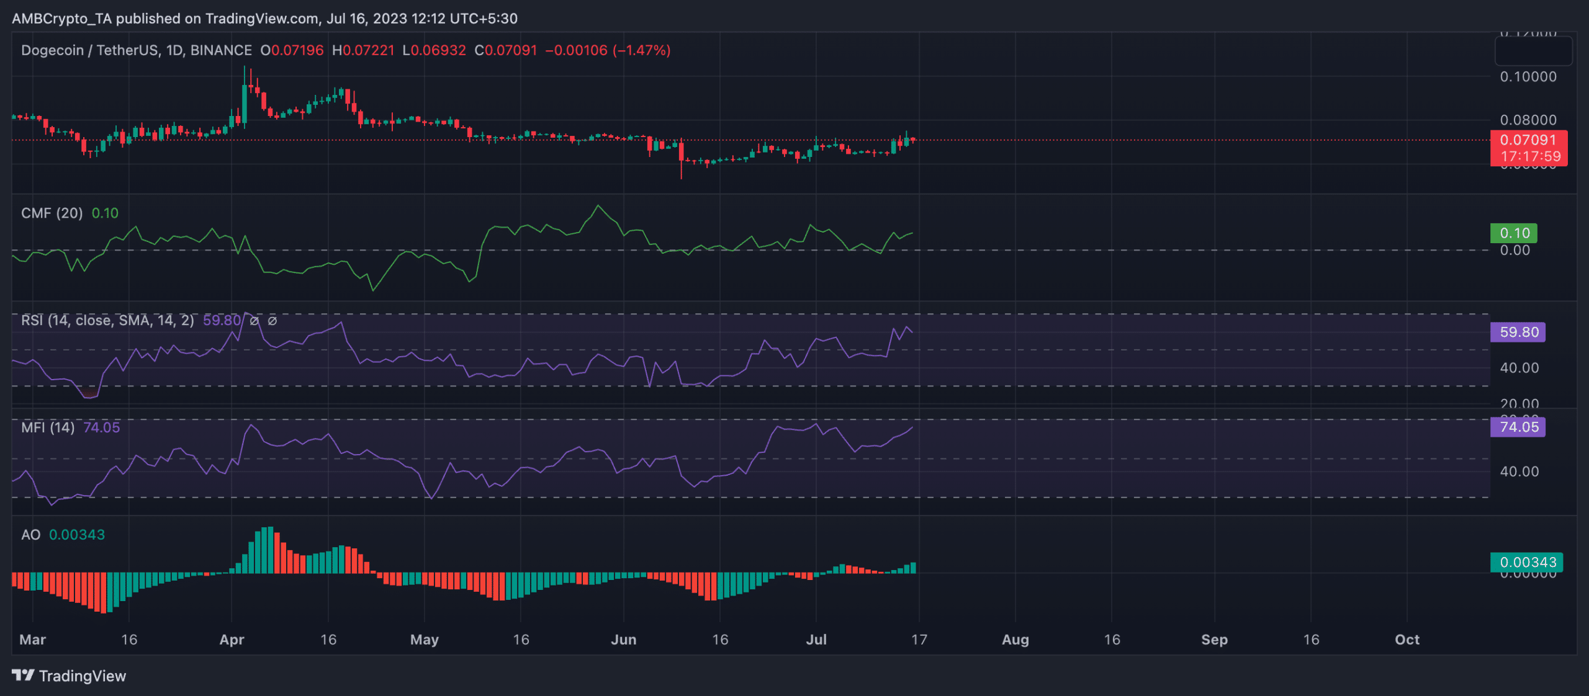Click the 16 date label between Mar and Apr
This screenshot has height=696, width=1589.
click(129, 640)
